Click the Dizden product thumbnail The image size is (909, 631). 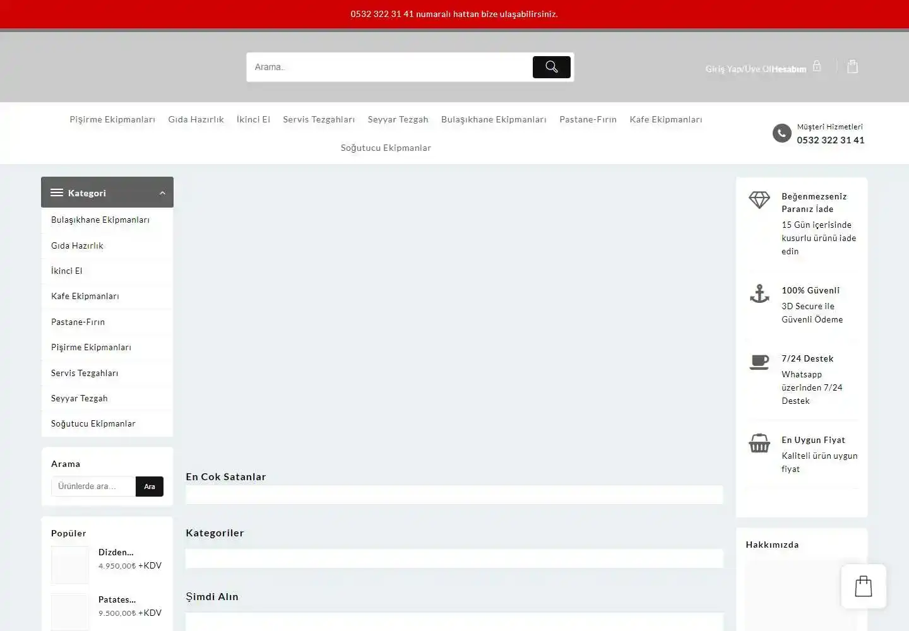click(70, 565)
